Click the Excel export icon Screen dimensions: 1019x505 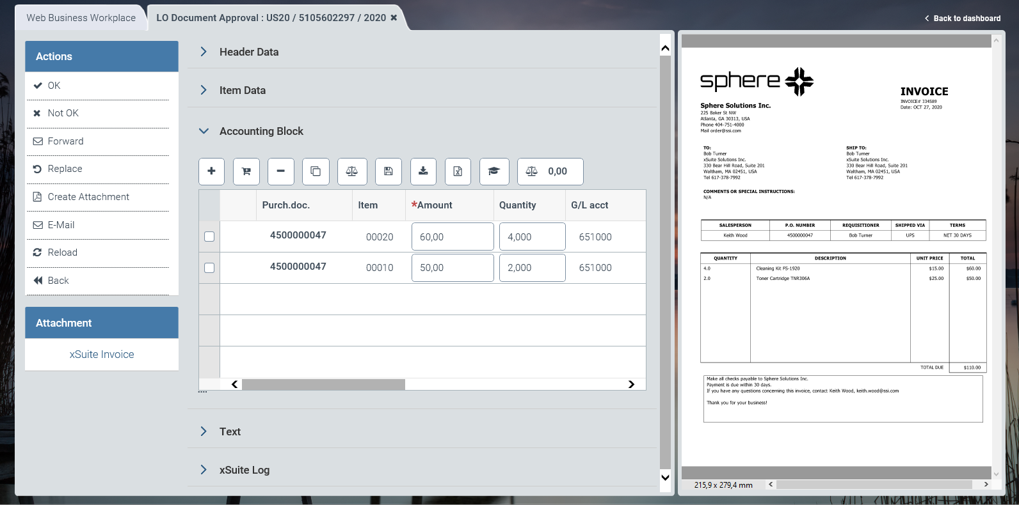458,171
